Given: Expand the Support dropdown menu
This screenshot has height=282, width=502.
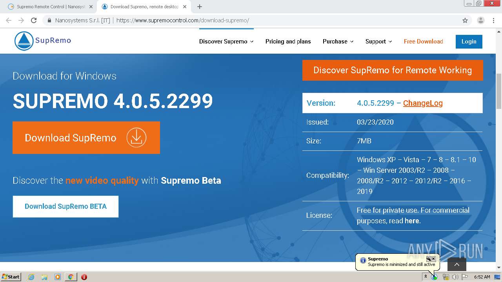Looking at the screenshot, I should [379, 42].
